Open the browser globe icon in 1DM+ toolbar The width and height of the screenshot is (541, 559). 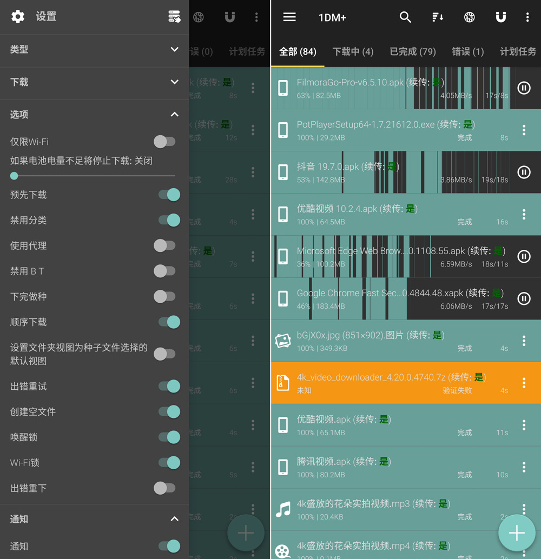[x=469, y=17]
